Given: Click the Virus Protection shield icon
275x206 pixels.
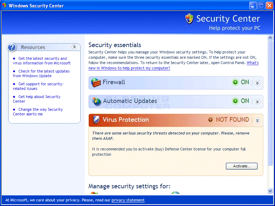Looking at the screenshot, I should click(96, 120).
